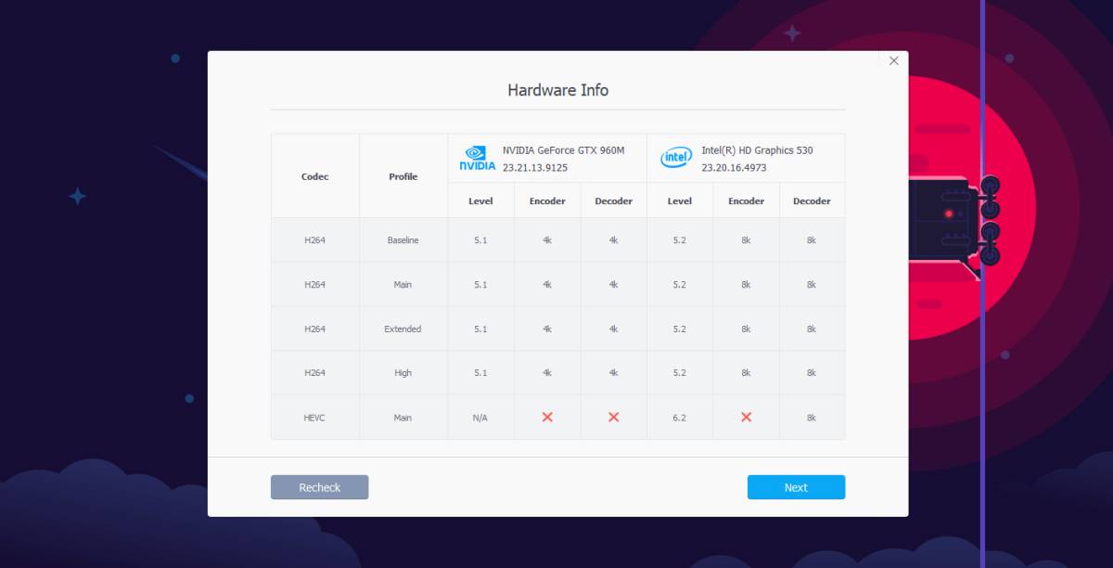Screen dimensions: 1113x568
Task: Select Intel encoder 8k in High row
Action: tap(746, 373)
